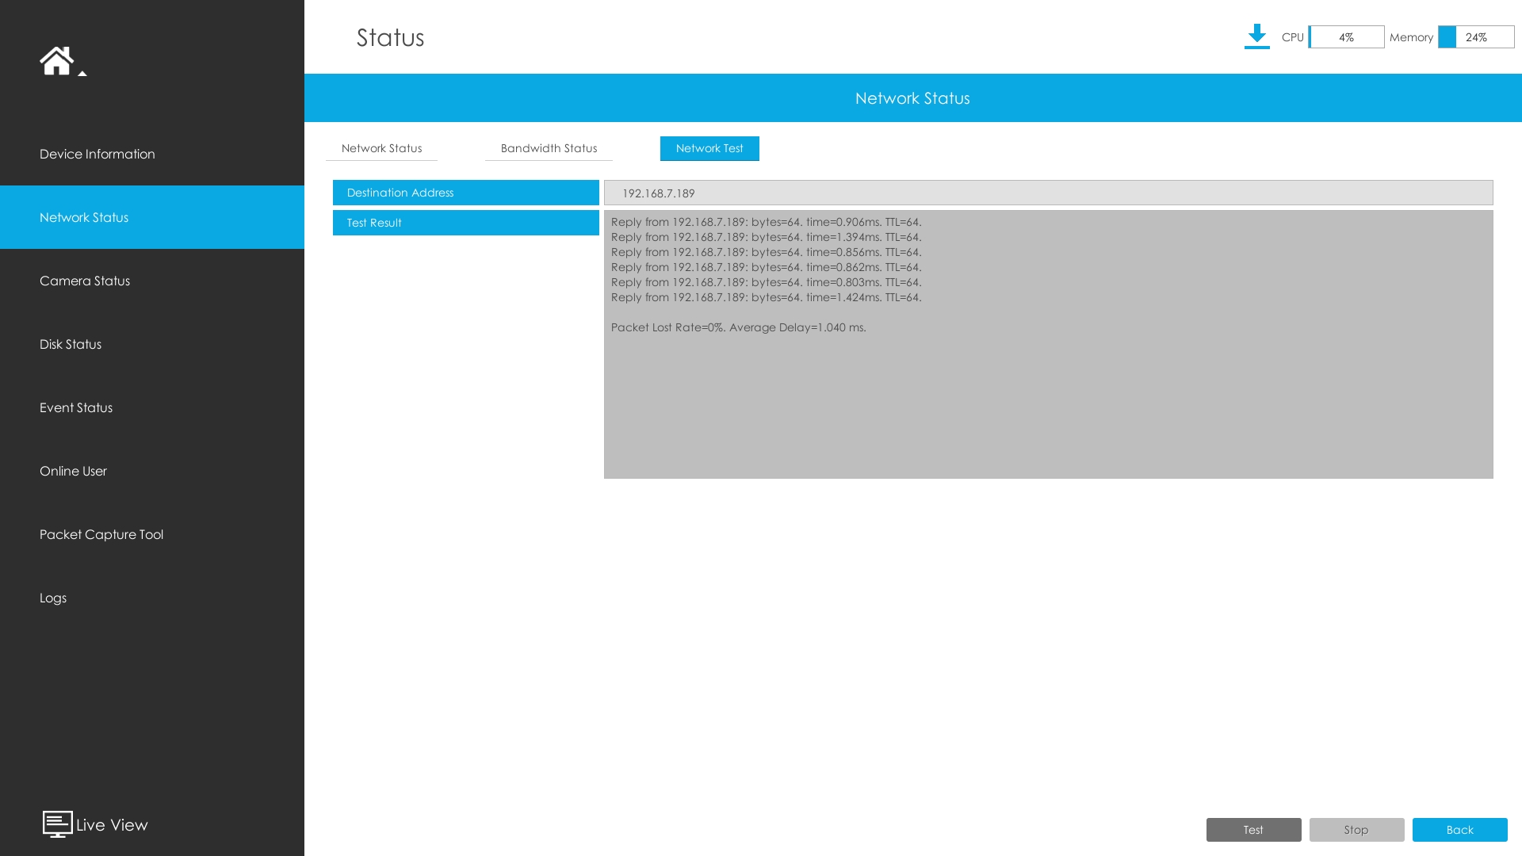This screenshot has width=1522, height=856.
Task: Click Destination Address input field
Action: click(x=1048, y=193)
